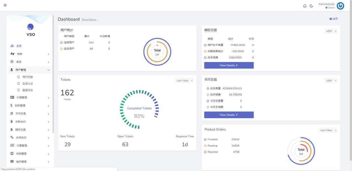Screen dimensions: 352x171
Task: Click View Details in 期权交易 panel
Action: coord(229,65)
